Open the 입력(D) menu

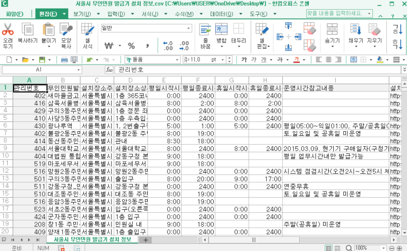(x=116, y=14)
